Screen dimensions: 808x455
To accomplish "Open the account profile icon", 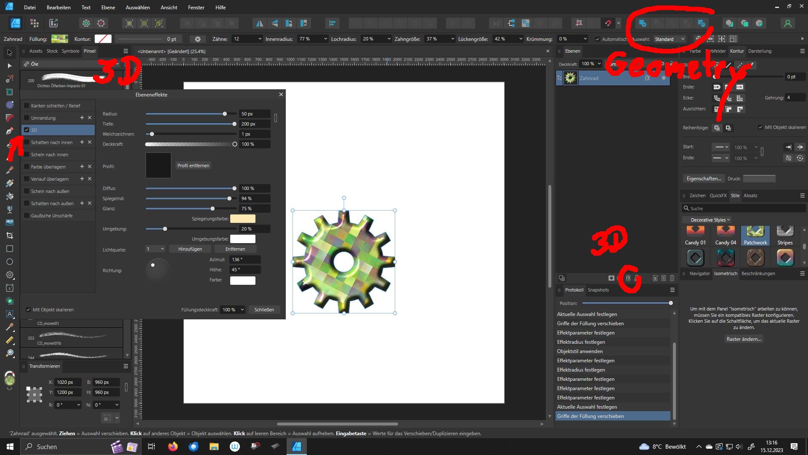I will click(788, 23).
